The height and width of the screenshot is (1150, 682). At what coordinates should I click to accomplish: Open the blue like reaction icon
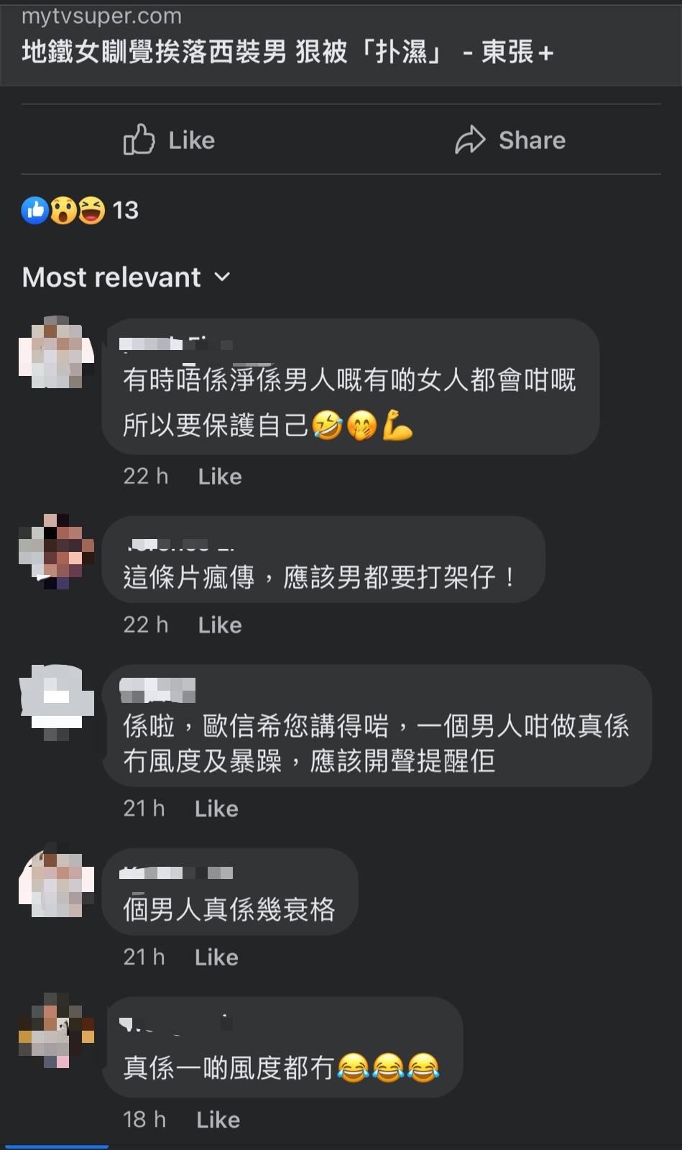pos(34,211)
